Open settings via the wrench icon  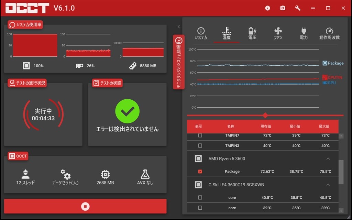point(298,8)
